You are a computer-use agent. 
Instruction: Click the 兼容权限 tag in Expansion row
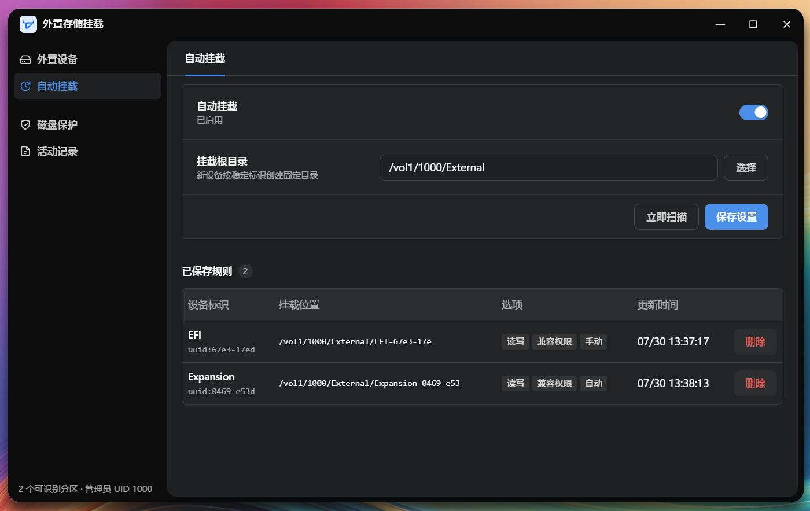554,383
